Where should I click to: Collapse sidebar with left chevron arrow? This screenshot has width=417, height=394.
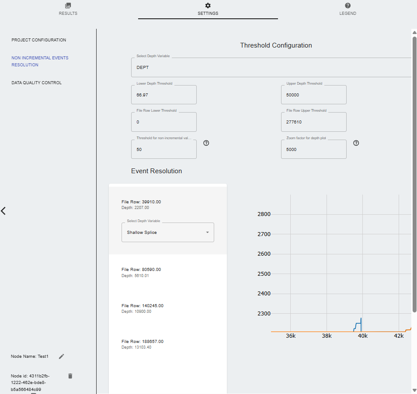3,211
